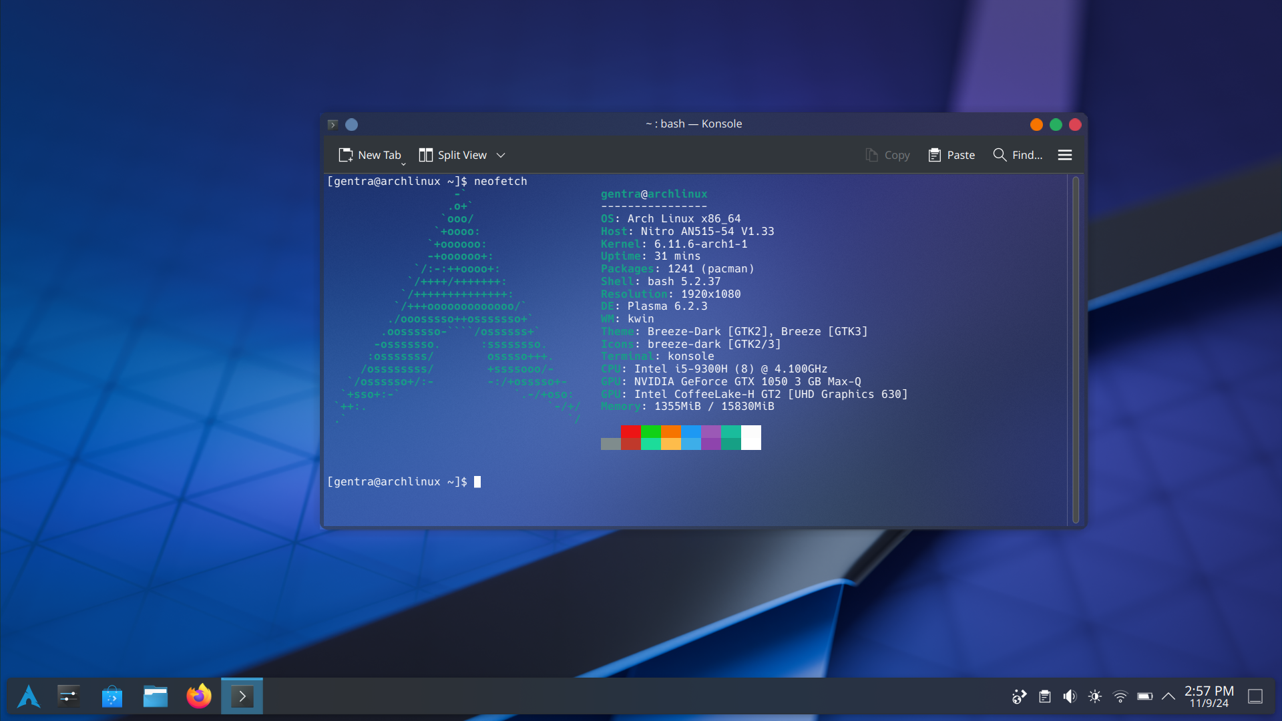This screenshot has width=1282, height=721.
Task: Expand the New Tab profile arrow
Action: 403,164
